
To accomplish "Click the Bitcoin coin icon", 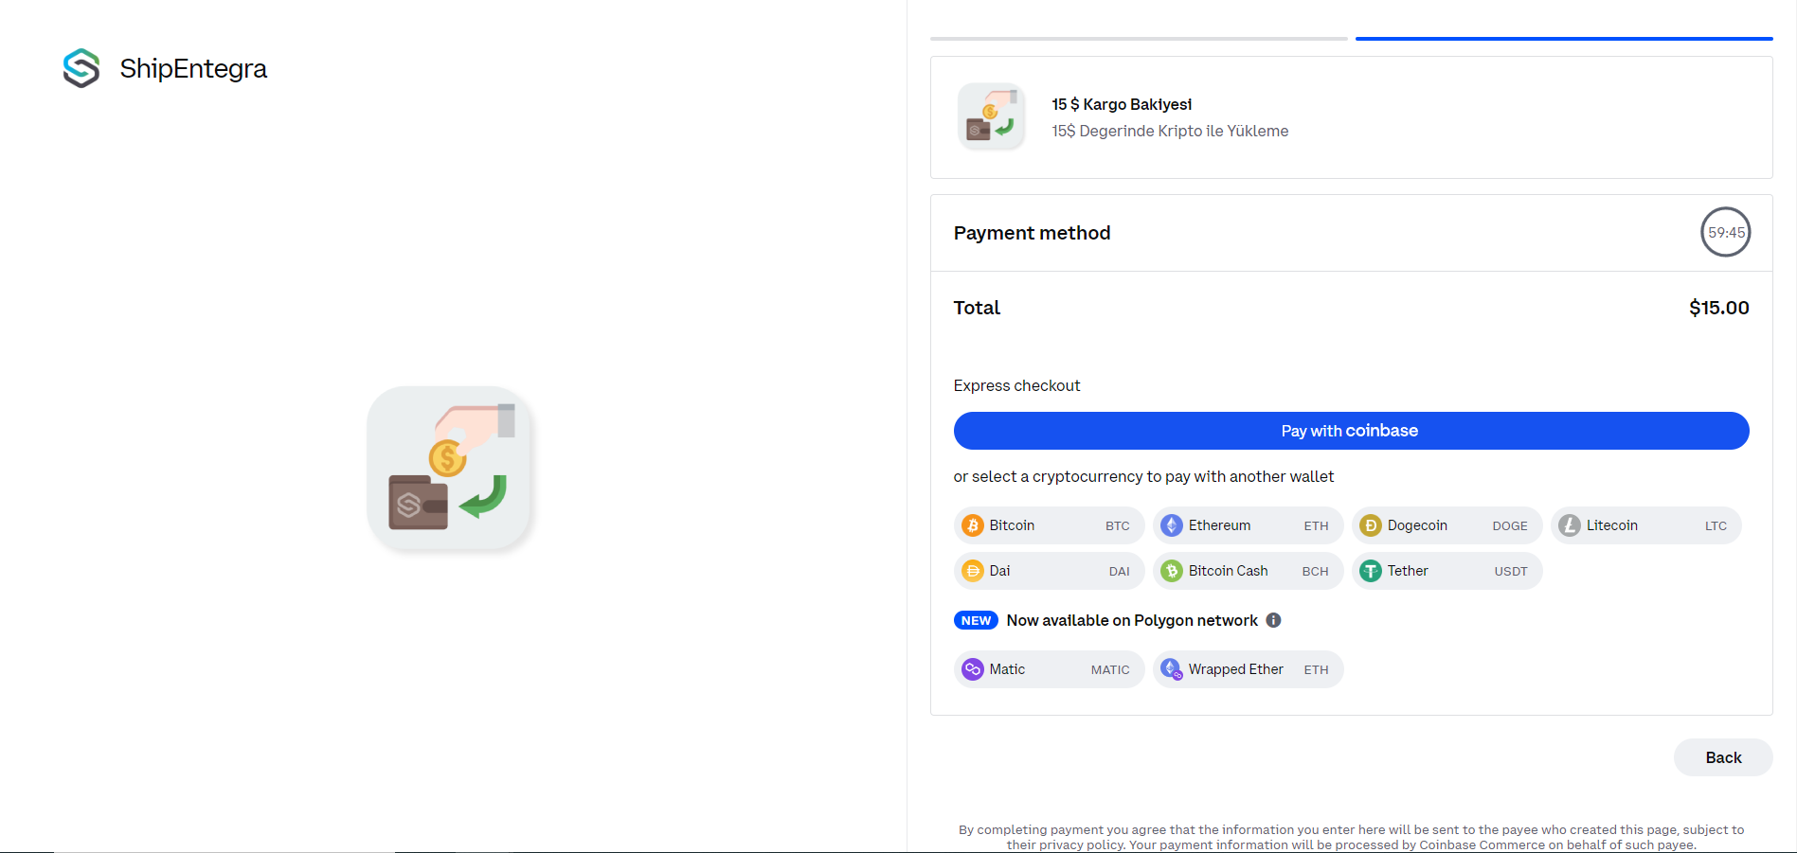I will tap(973, 525).
